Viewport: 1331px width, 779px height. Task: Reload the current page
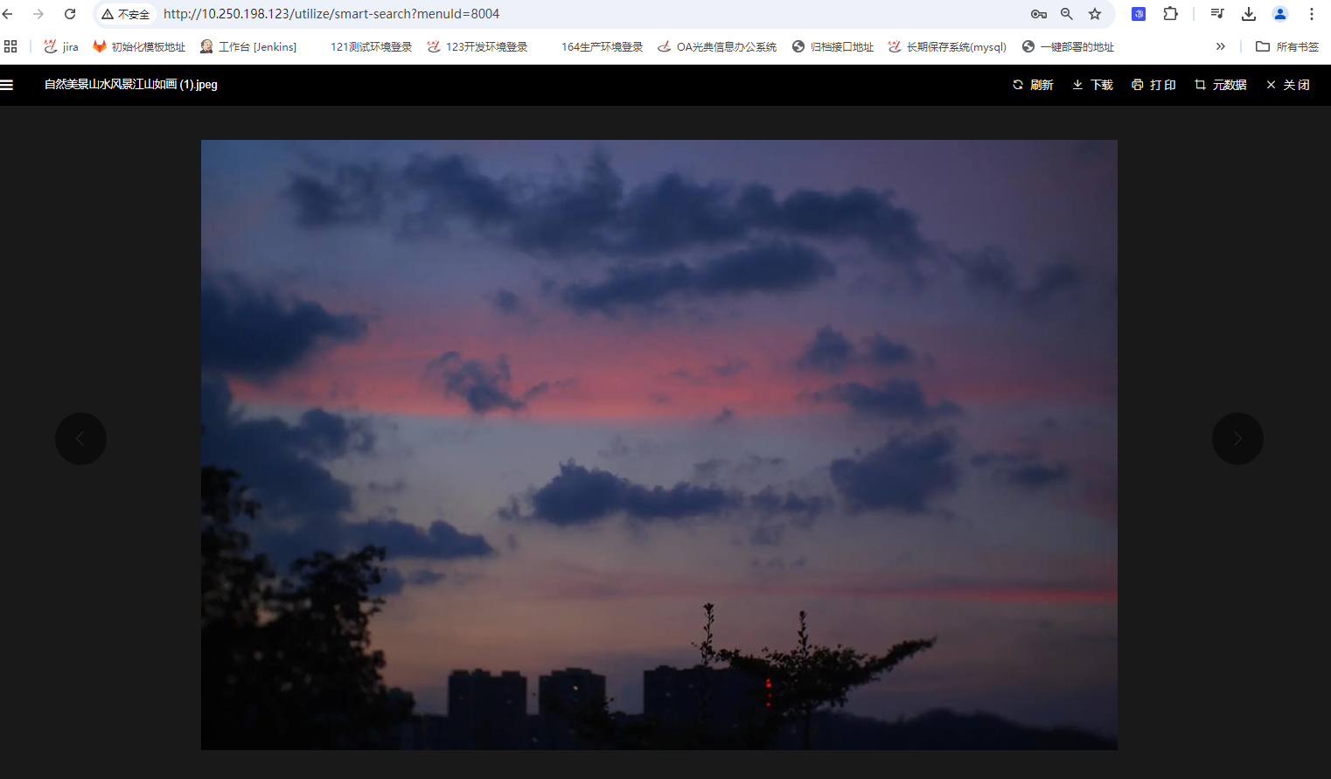[x=70, y=14]
